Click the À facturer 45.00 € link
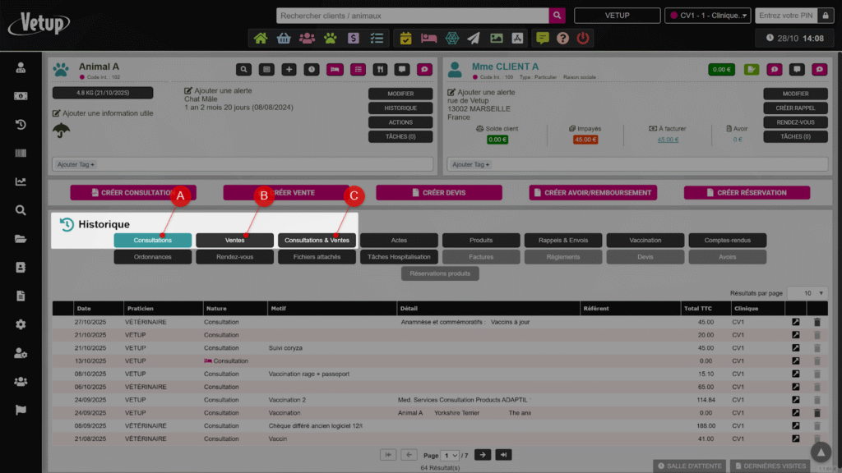Screen dimensions: 842x473 click(668, 140)
